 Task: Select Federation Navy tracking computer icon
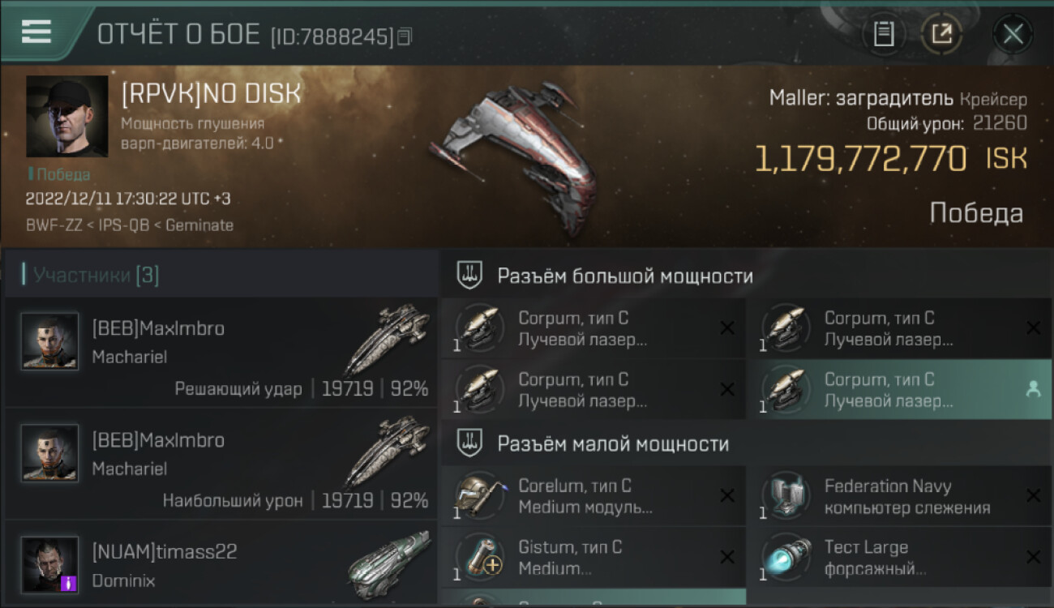pos(786,496)
